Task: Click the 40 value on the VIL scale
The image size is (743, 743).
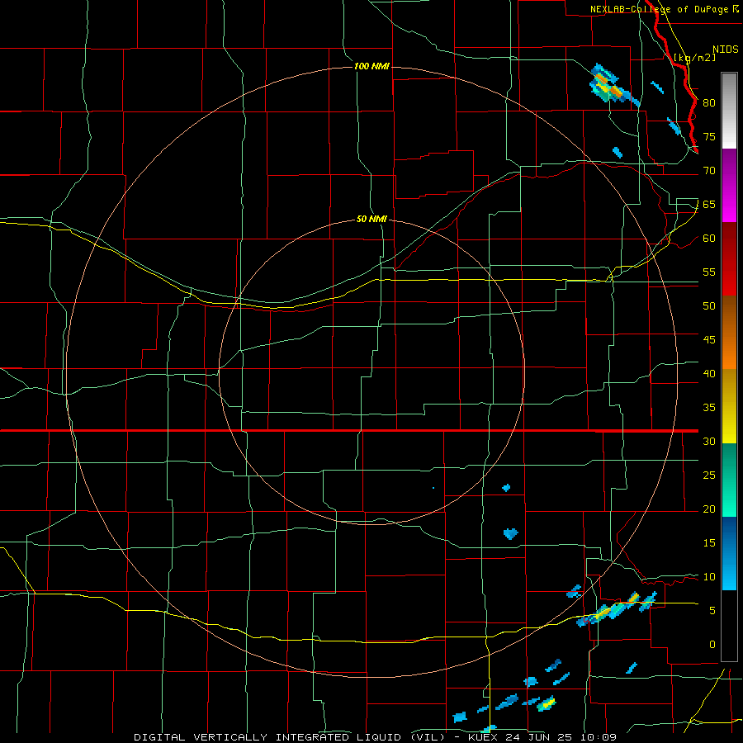Action: 709,374
